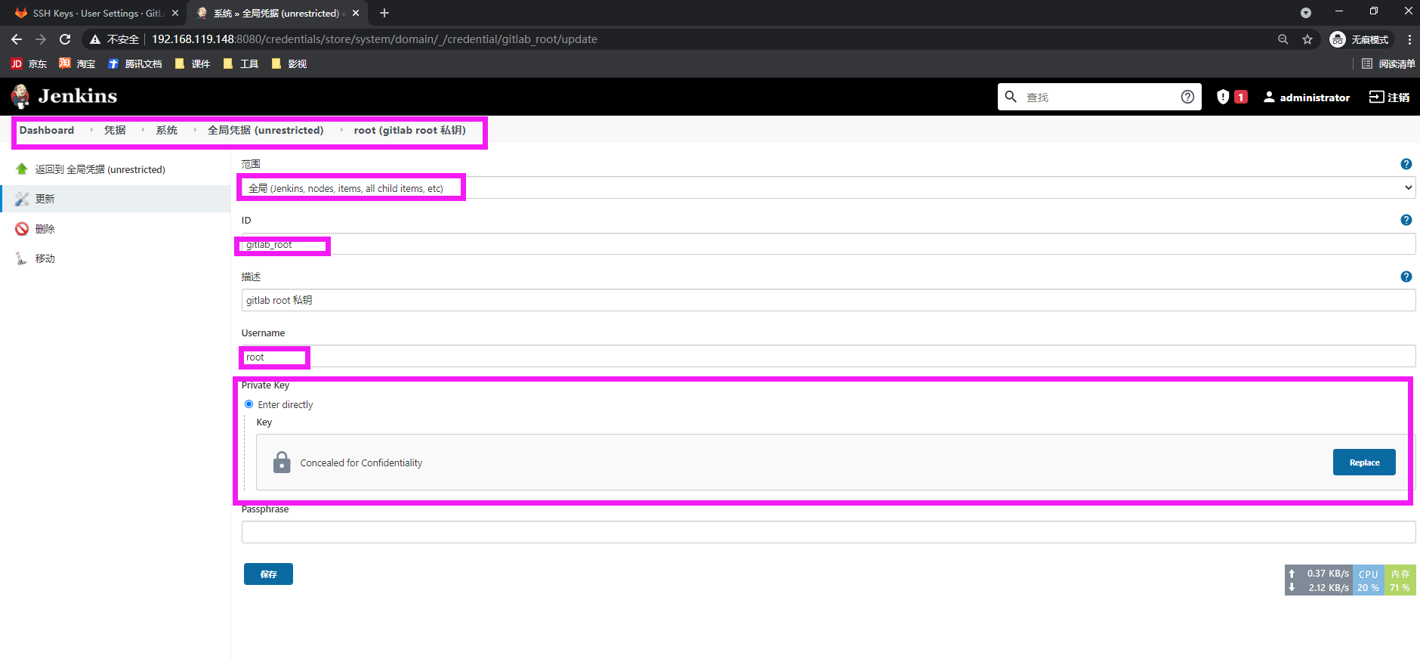Open the 腾讯文档 bookmark
This screenshot has height=659, width=1420.
(134, 63)
